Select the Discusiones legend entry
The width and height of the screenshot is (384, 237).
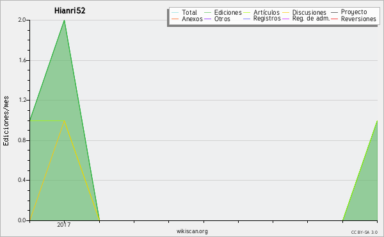click(305, 12)
